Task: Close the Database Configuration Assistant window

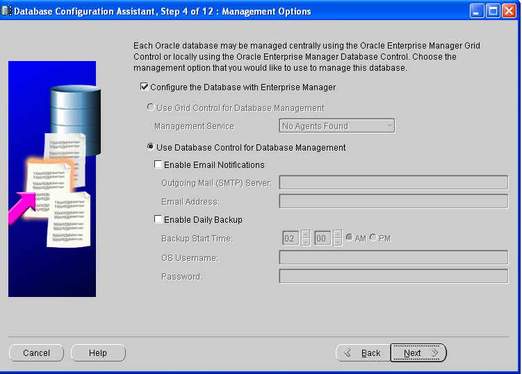Action: click(x=509, y=11)
